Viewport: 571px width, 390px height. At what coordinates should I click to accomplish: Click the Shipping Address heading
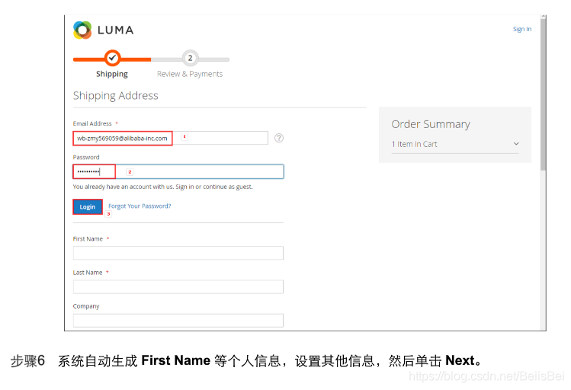tap(115, 95)
